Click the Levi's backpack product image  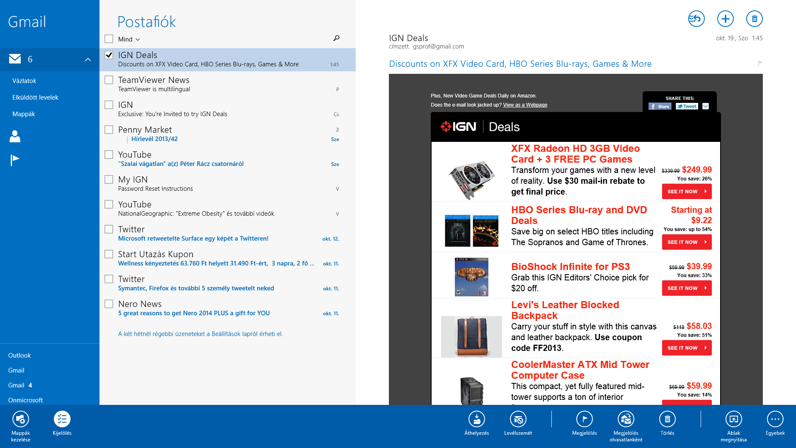coord(471,337)
